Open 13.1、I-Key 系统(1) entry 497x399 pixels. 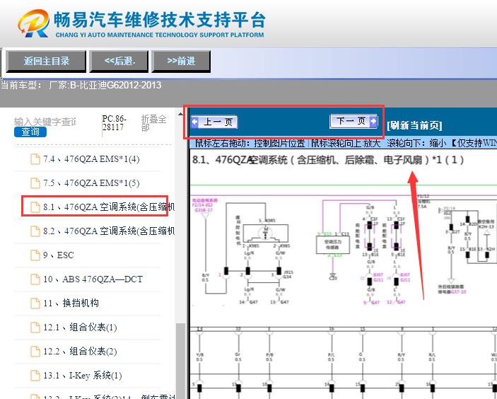tap(83, 376)
